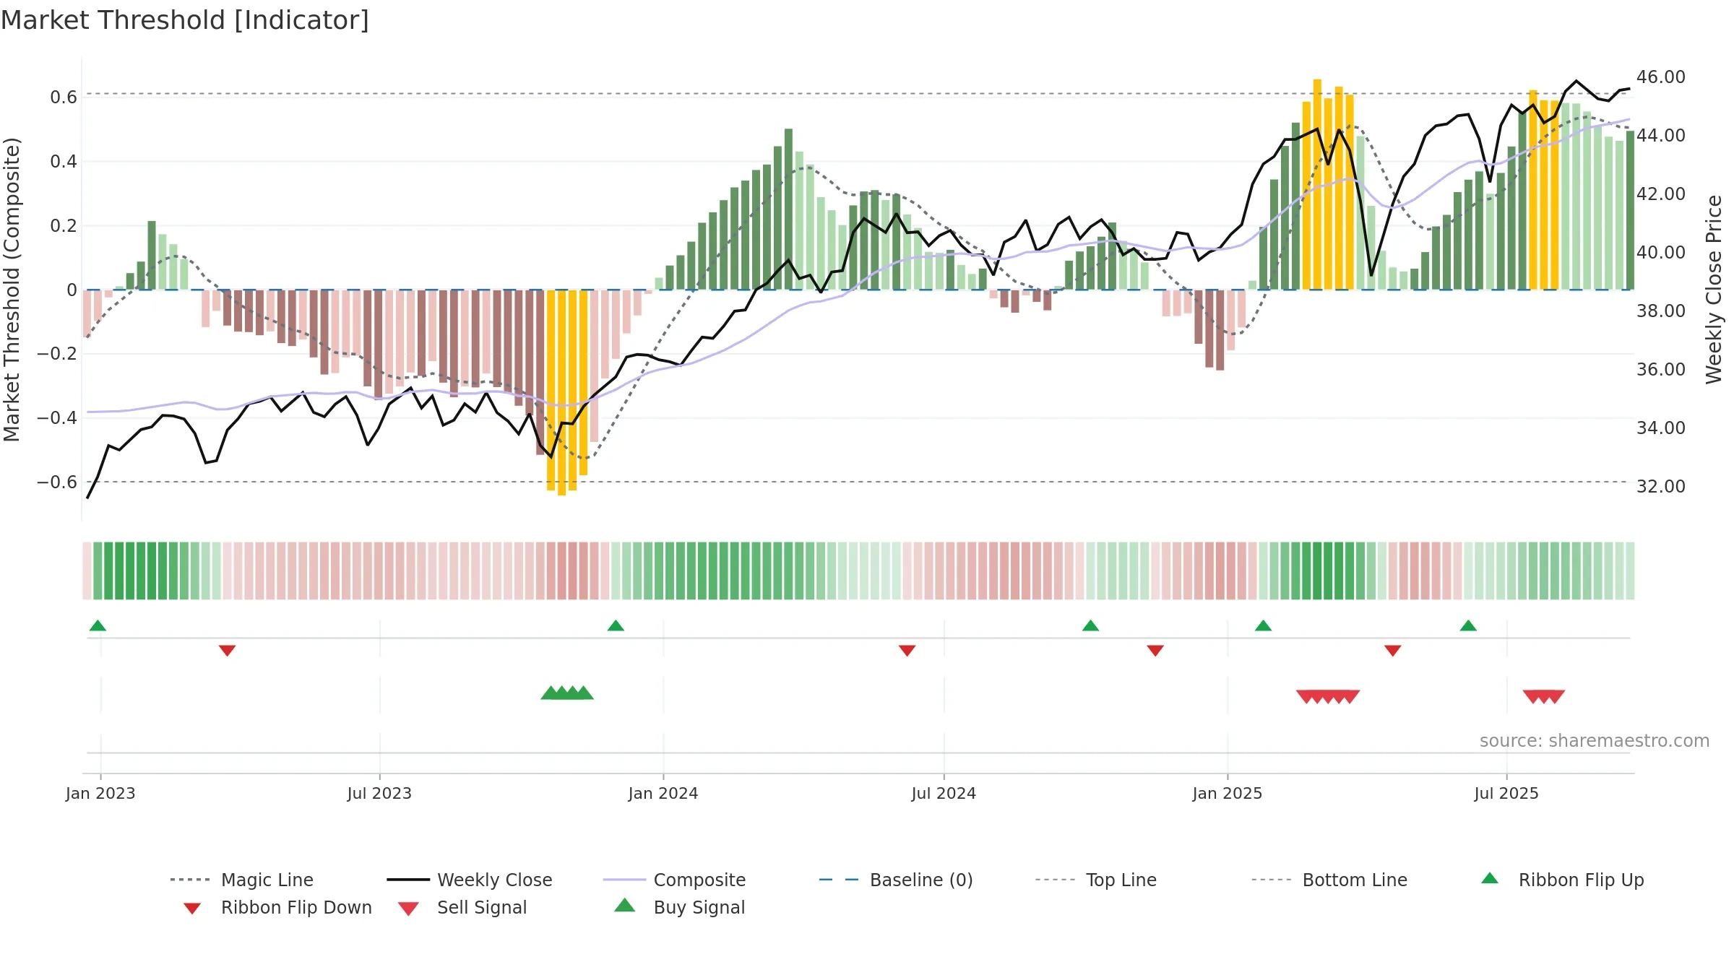Click the lowest yellow bar near Oct 2023

562,392
